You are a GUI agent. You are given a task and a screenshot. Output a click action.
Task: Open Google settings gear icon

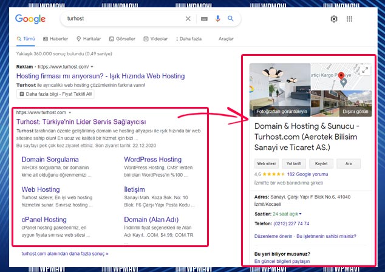pos(334,19)
